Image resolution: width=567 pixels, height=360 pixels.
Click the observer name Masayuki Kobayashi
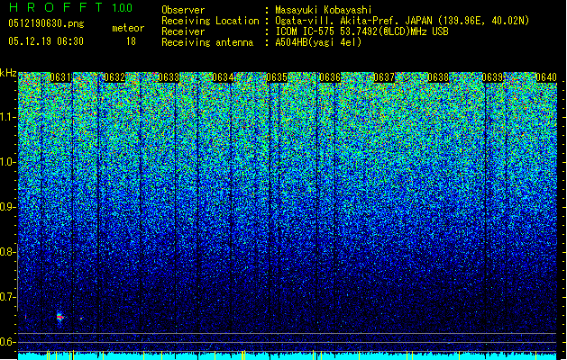coord(324,10)
